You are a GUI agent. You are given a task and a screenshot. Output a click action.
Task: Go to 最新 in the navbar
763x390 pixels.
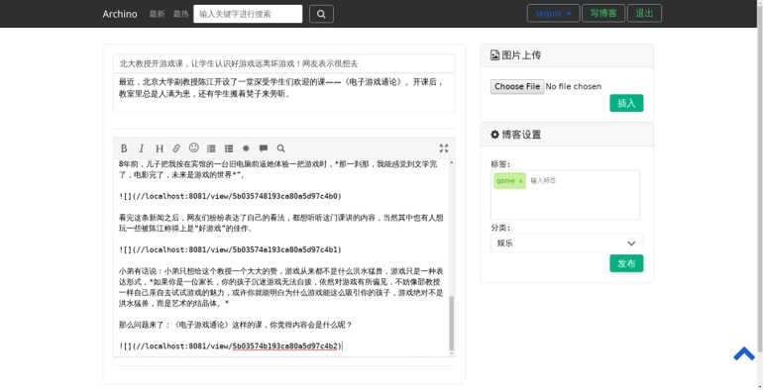(x=157, y=14)
